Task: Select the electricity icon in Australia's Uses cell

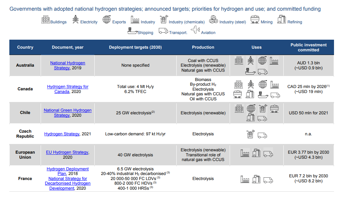Action: 251,60
